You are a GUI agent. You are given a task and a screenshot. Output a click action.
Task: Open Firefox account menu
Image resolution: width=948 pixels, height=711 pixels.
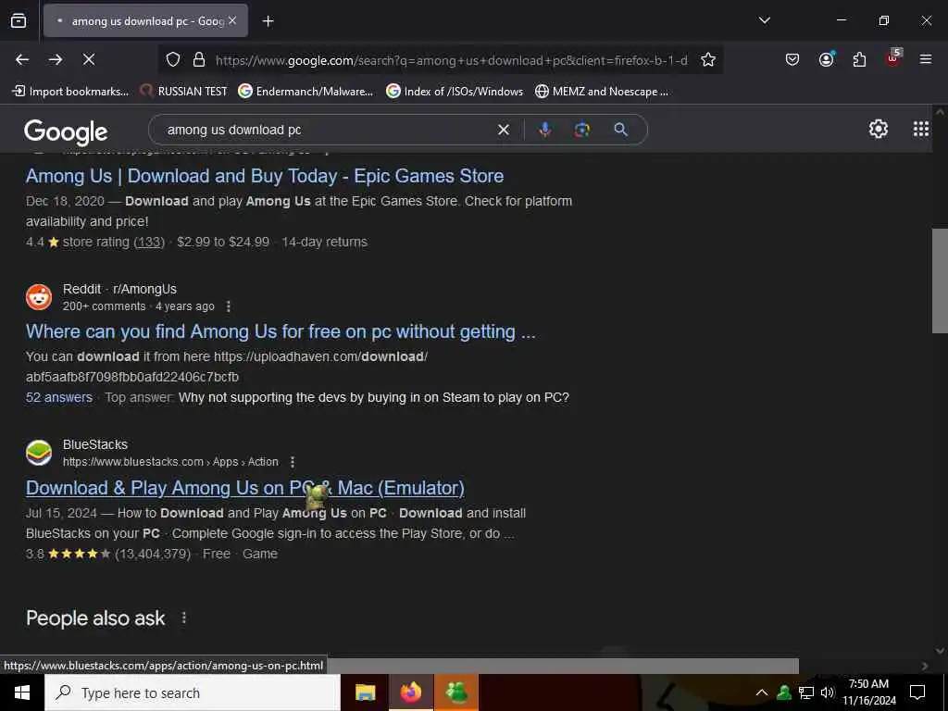[x=826, y=59]
